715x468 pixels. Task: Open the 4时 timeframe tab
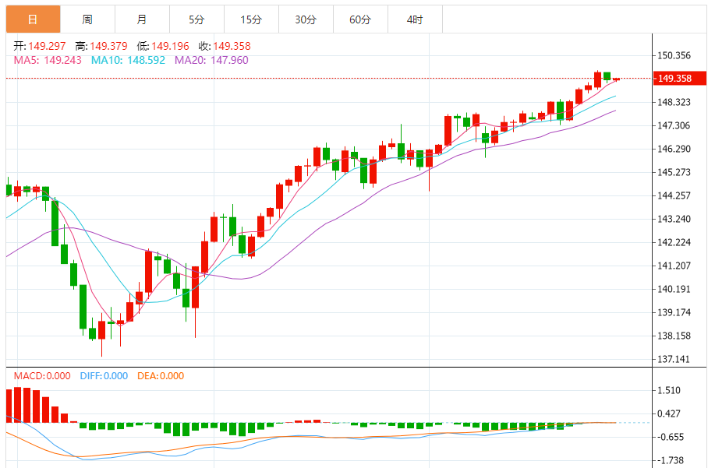415,19
